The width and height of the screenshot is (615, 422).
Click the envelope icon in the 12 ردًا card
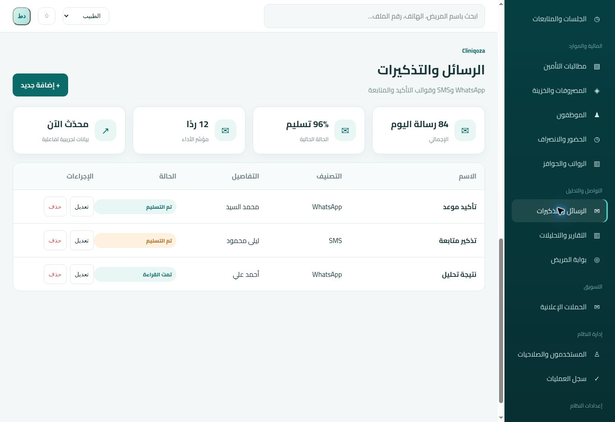[x=225, y=130]
